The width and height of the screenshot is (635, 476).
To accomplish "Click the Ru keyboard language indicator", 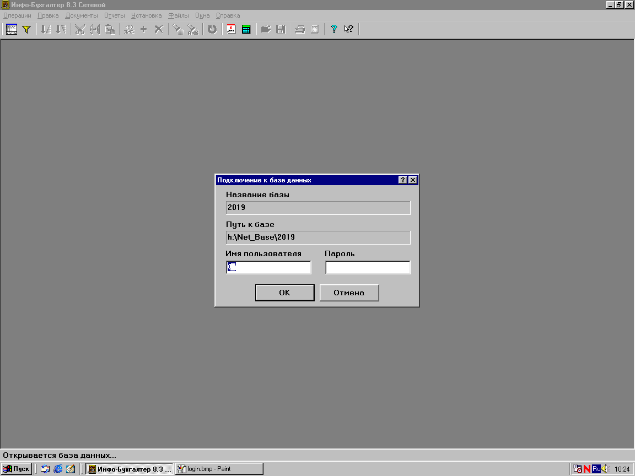I will click(x=596, y=469).
